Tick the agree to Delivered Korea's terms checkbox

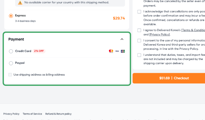tap(139, 30)
